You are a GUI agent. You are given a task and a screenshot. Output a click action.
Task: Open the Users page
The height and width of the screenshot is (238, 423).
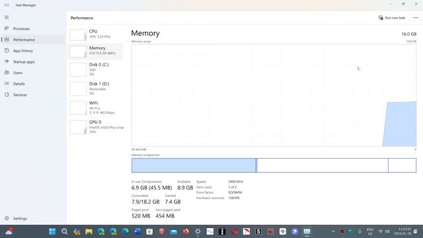coord(32,73)
